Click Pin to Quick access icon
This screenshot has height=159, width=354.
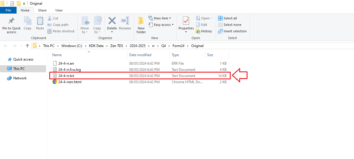point(12,21)
